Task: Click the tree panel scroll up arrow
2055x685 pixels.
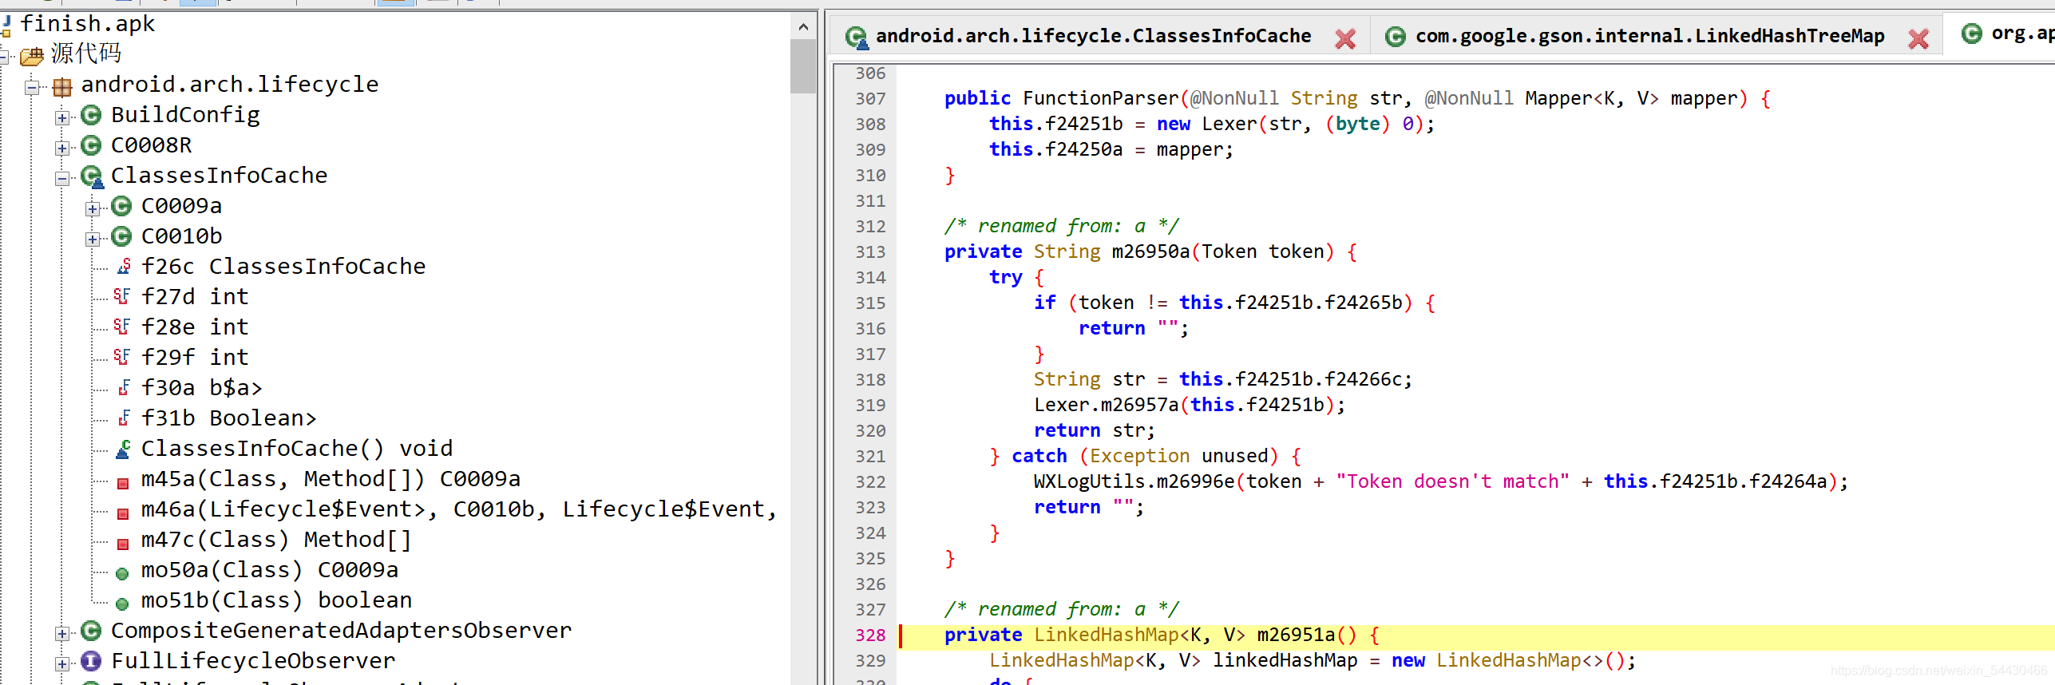Action: pos(803,27)
